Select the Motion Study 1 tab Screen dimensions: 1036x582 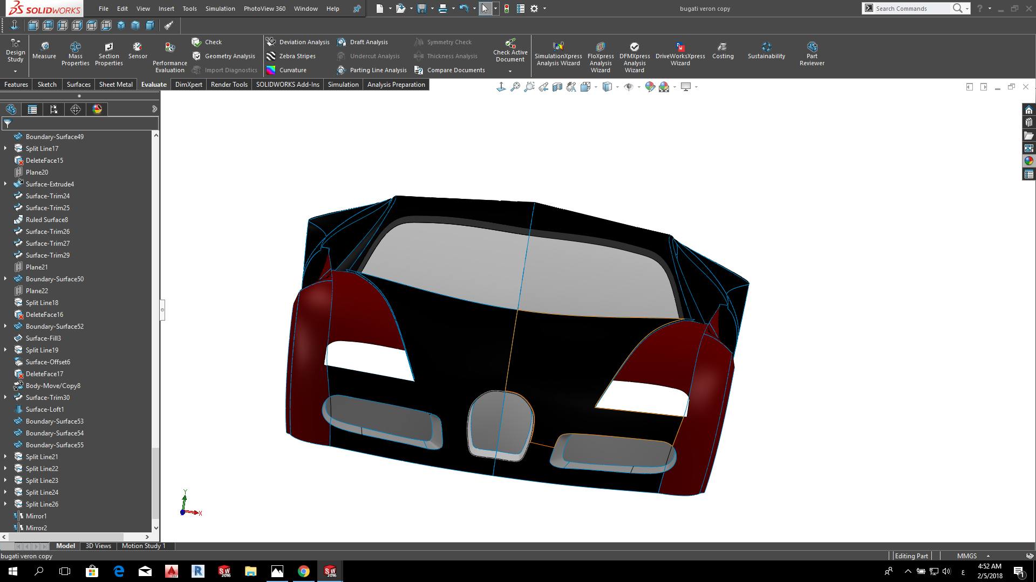pos(143,546)
